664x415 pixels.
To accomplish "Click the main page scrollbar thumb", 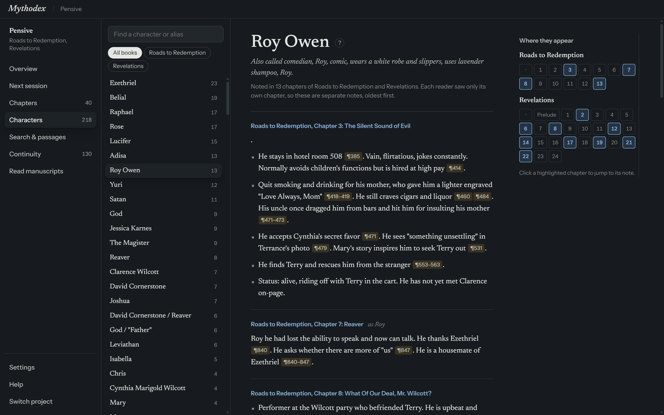I will point(662,61).
